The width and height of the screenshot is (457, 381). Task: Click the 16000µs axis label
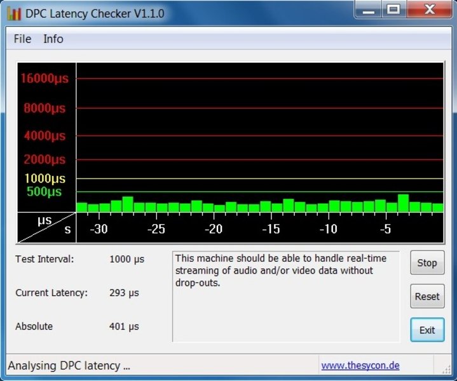coord(44,78)
